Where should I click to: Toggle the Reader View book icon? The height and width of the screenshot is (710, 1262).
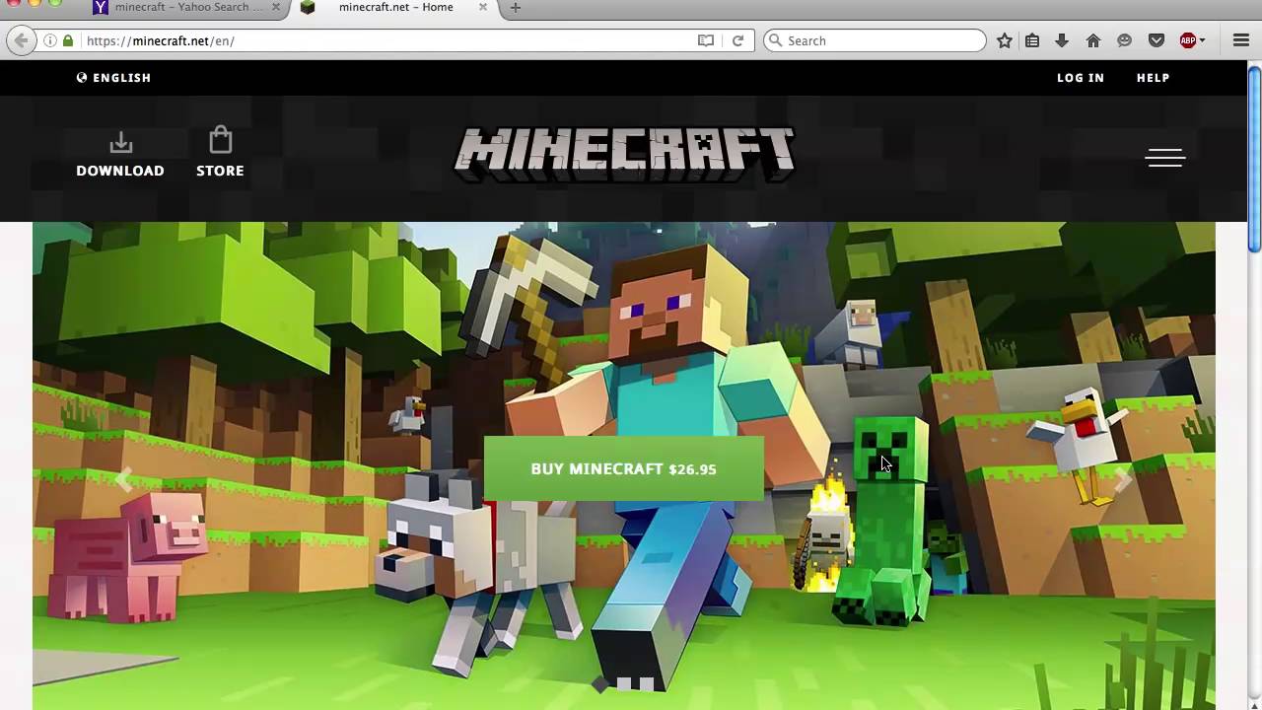click(706, 40)
